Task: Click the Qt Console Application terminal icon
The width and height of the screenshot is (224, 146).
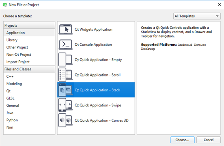Action: point(66,44)
